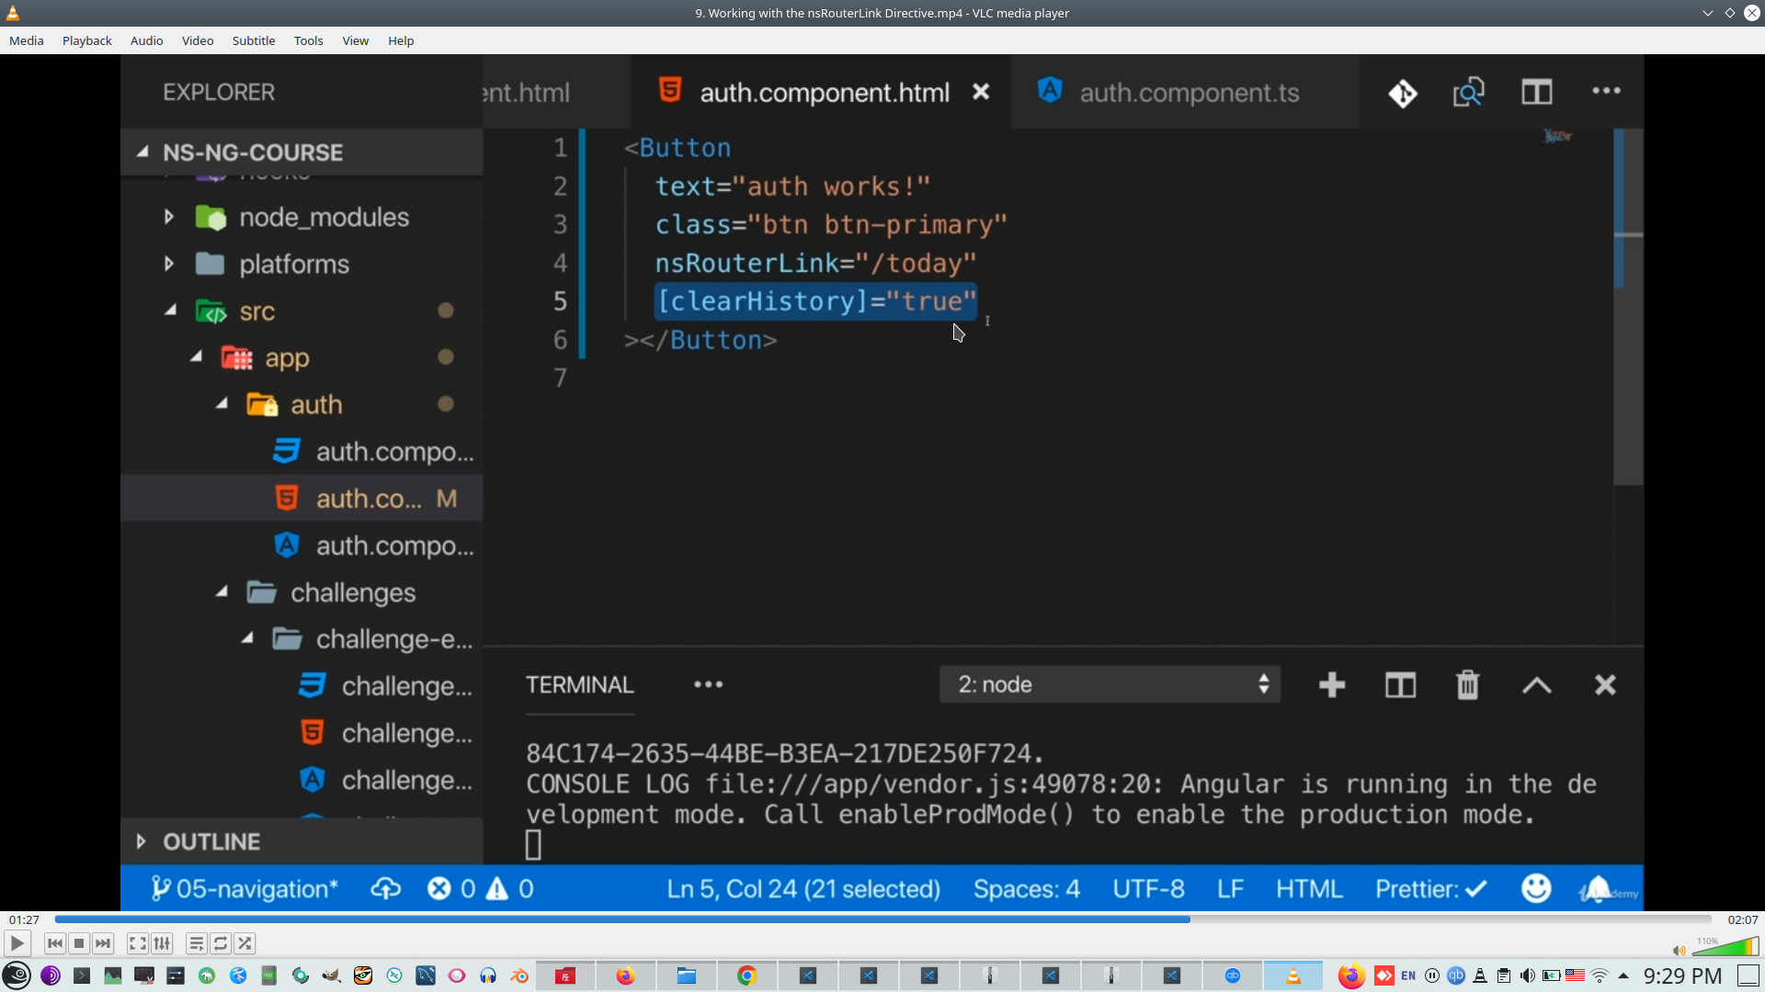Adjust the volume slider
1765x992 pixels.
[x=1726, y=948]
